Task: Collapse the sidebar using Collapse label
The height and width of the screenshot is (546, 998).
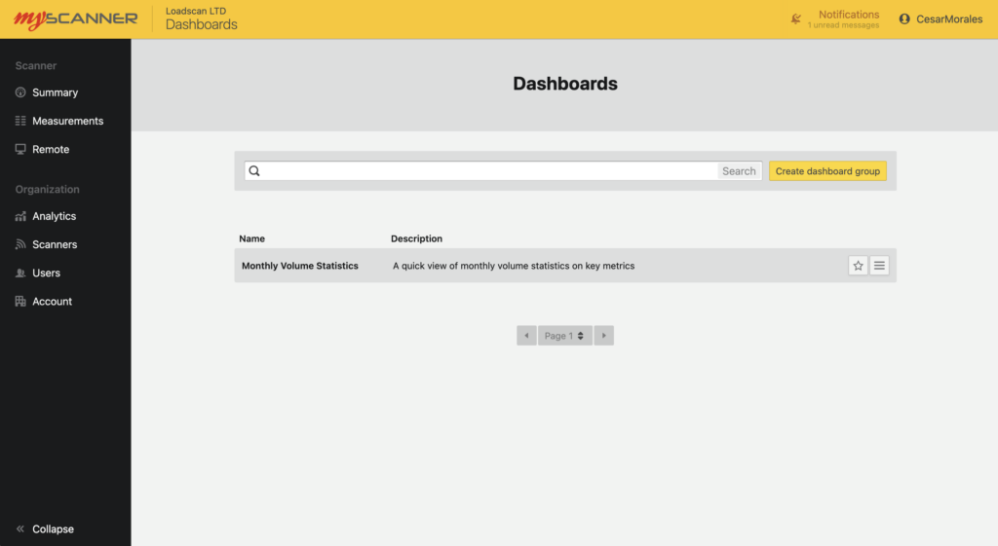Action: [x=53, y=528]
